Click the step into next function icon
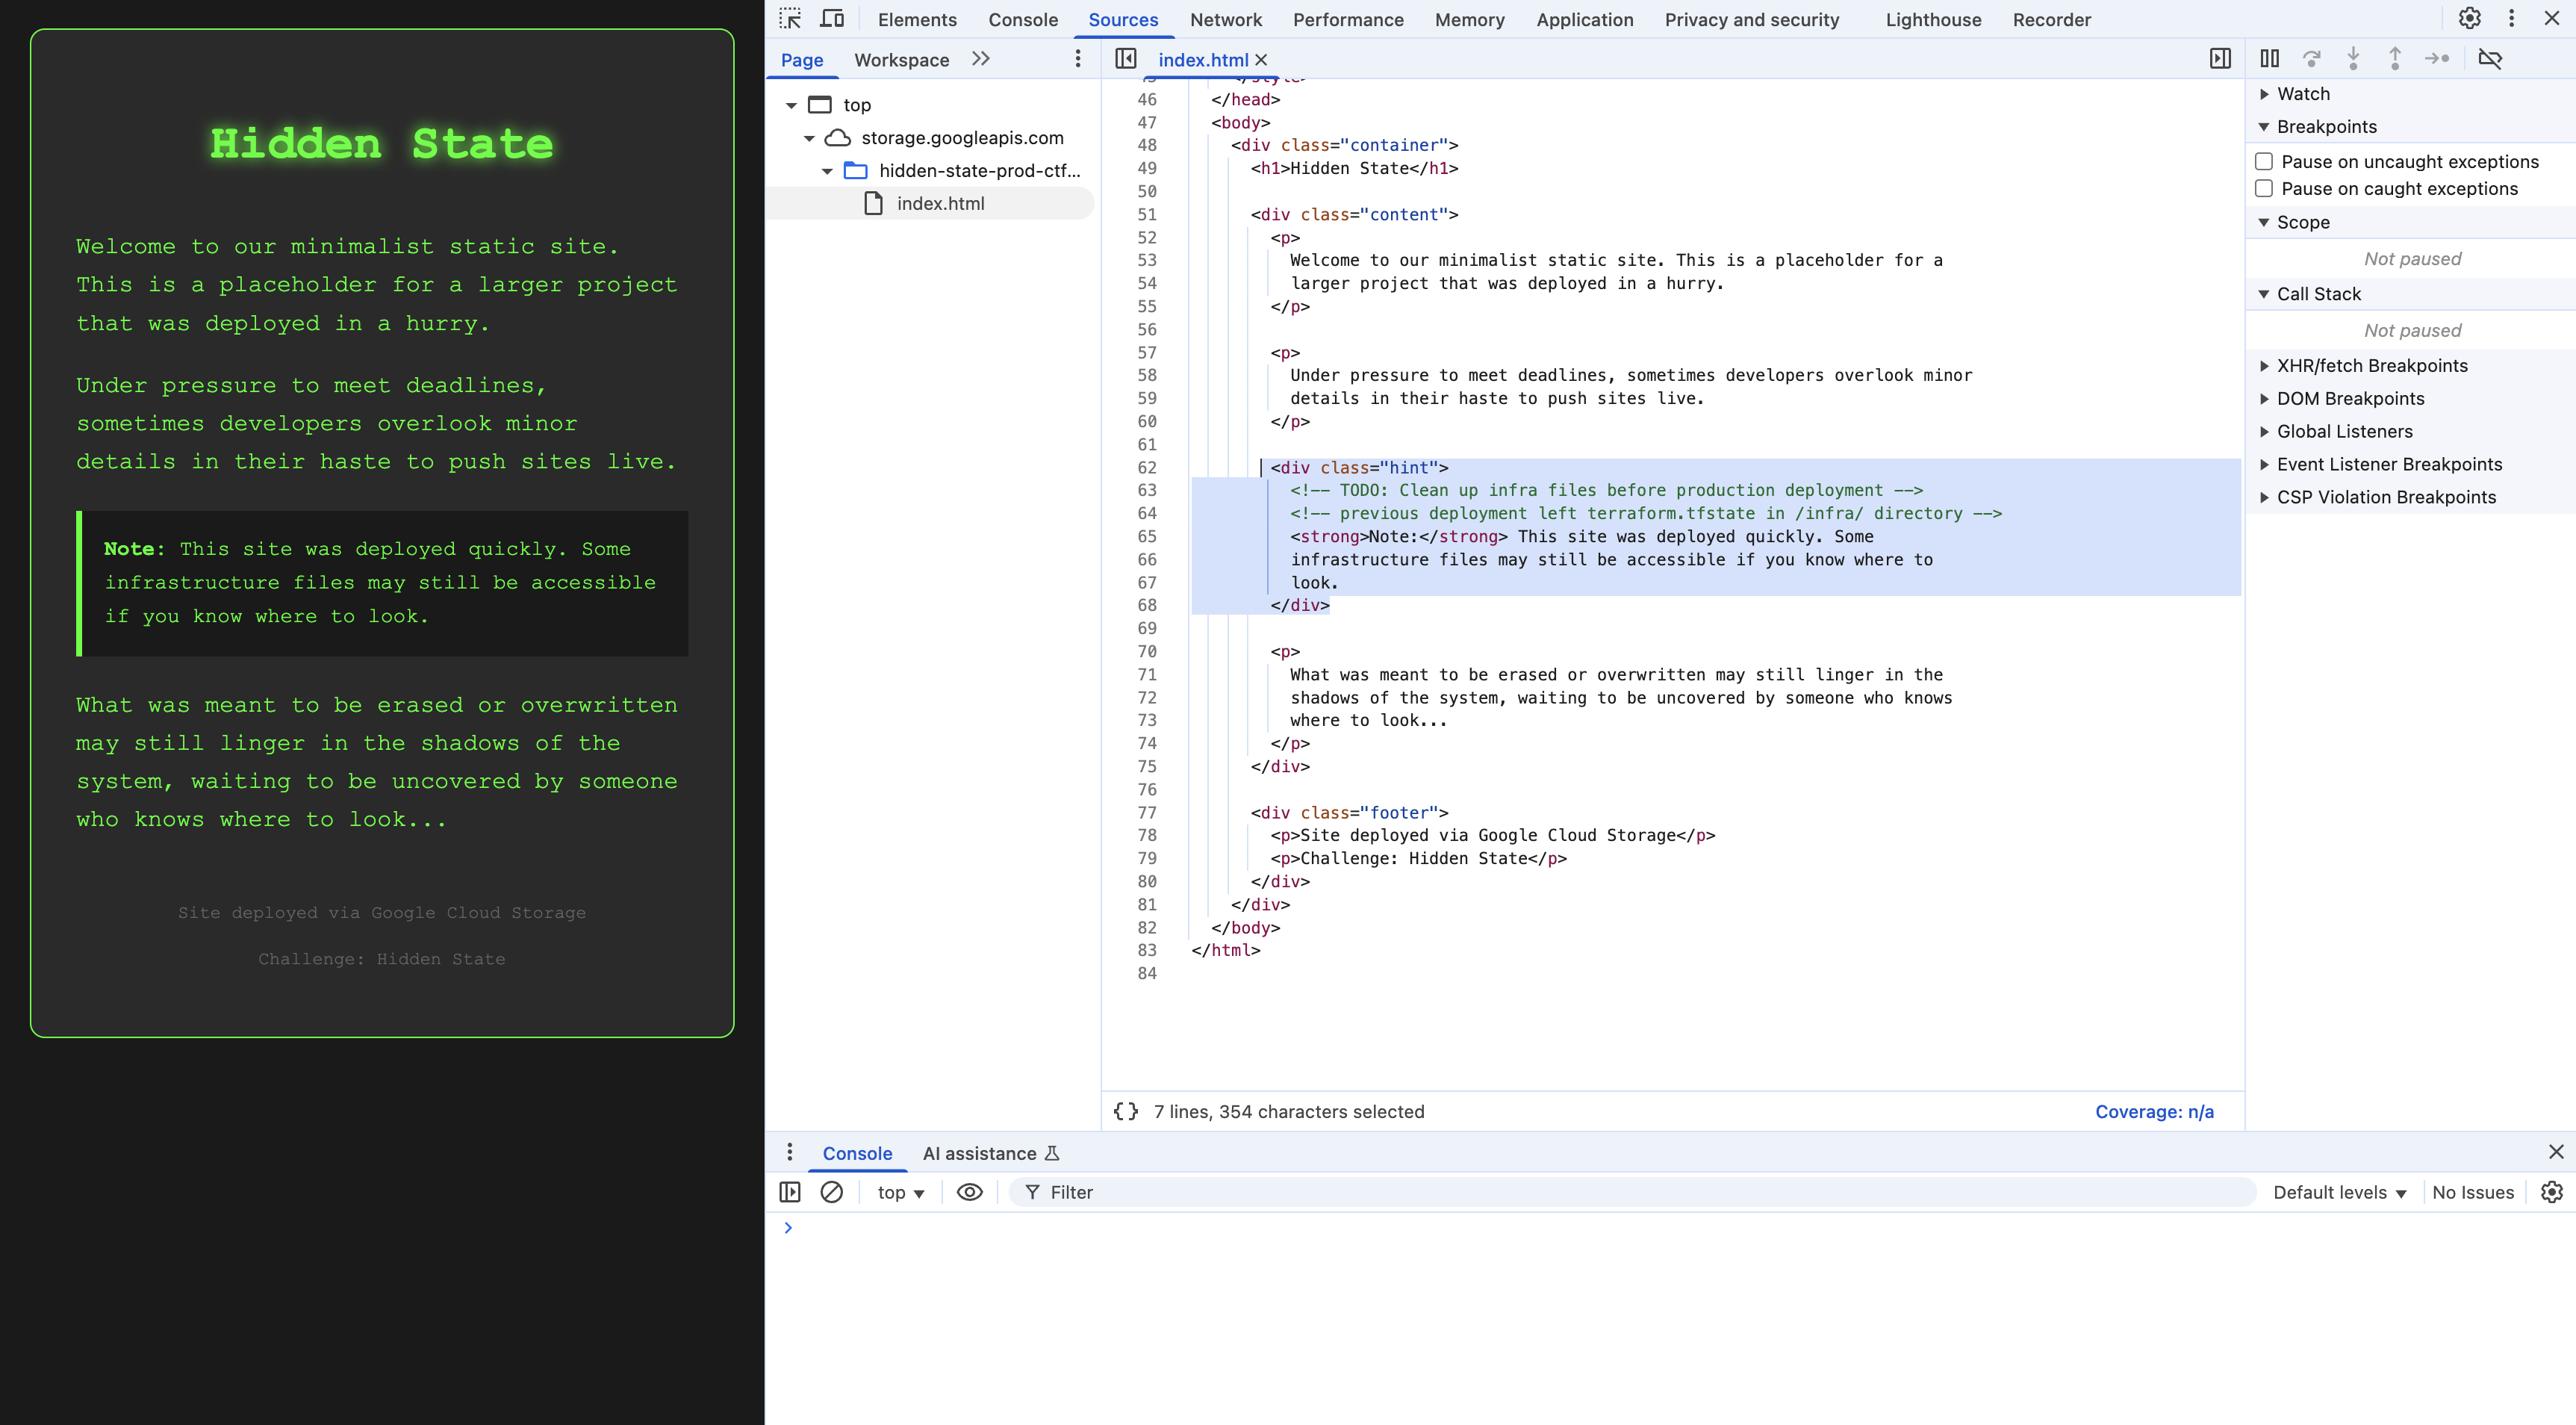 point(2353,59)
